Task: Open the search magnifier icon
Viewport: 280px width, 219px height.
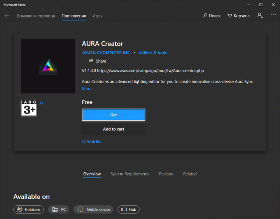Action: point(205,16)
